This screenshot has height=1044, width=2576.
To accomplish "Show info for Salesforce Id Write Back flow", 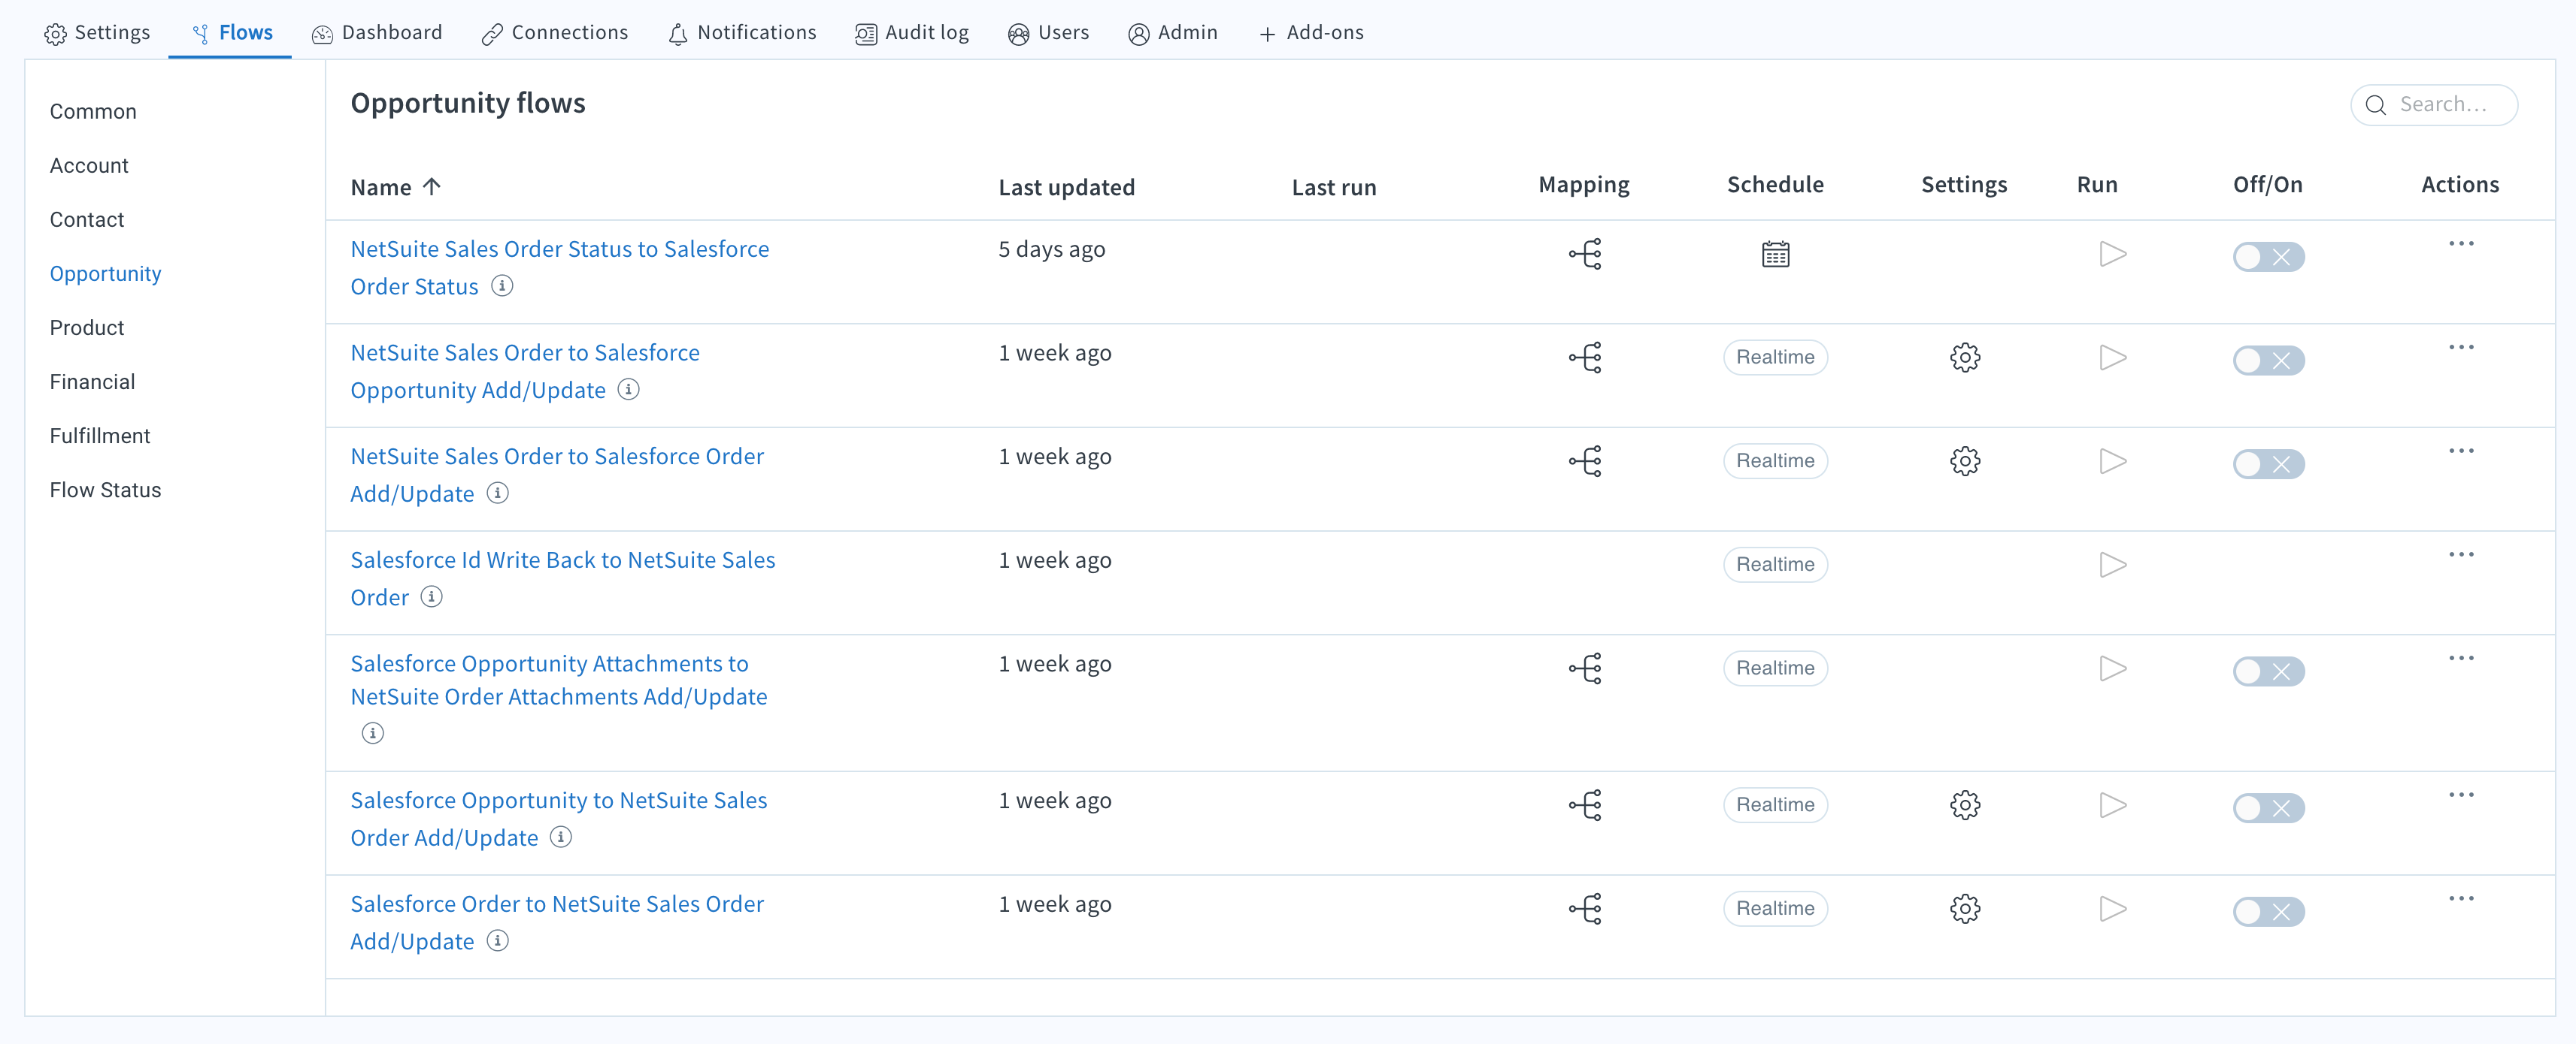I will coord(431,596).
